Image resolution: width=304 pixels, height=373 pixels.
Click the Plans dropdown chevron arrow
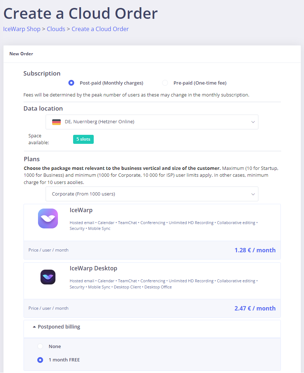pos(253,194)
